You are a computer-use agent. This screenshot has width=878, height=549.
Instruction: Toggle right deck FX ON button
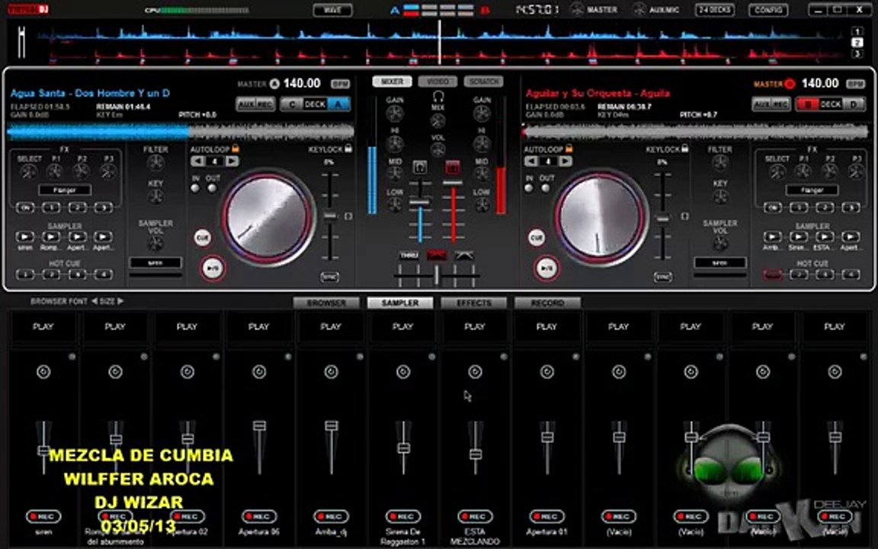coord(772,208)
